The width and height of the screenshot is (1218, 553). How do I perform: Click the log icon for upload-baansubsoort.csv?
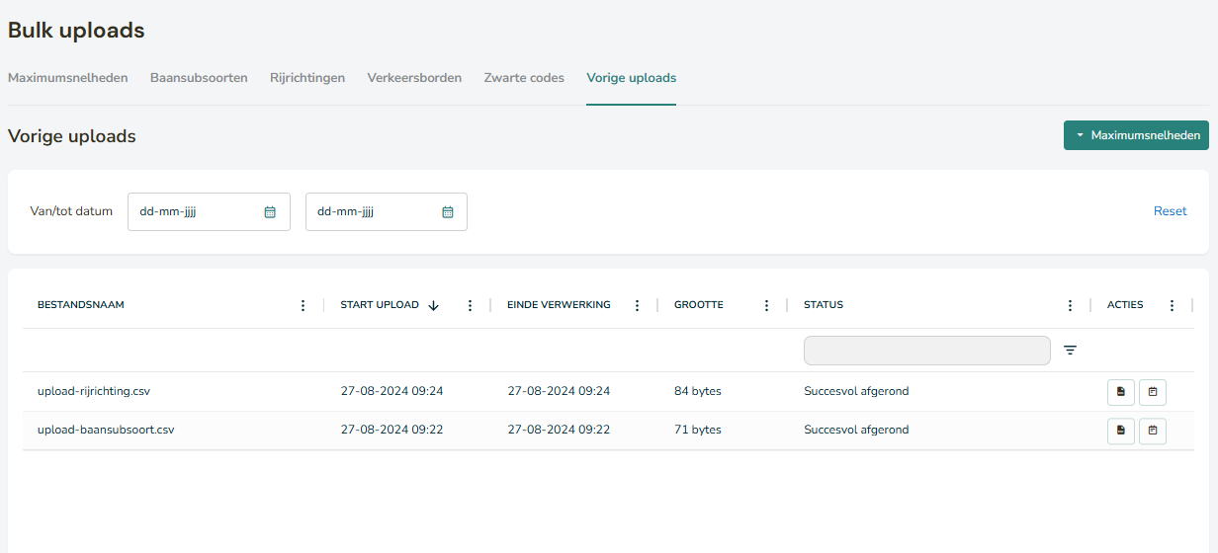point(1153,431)
